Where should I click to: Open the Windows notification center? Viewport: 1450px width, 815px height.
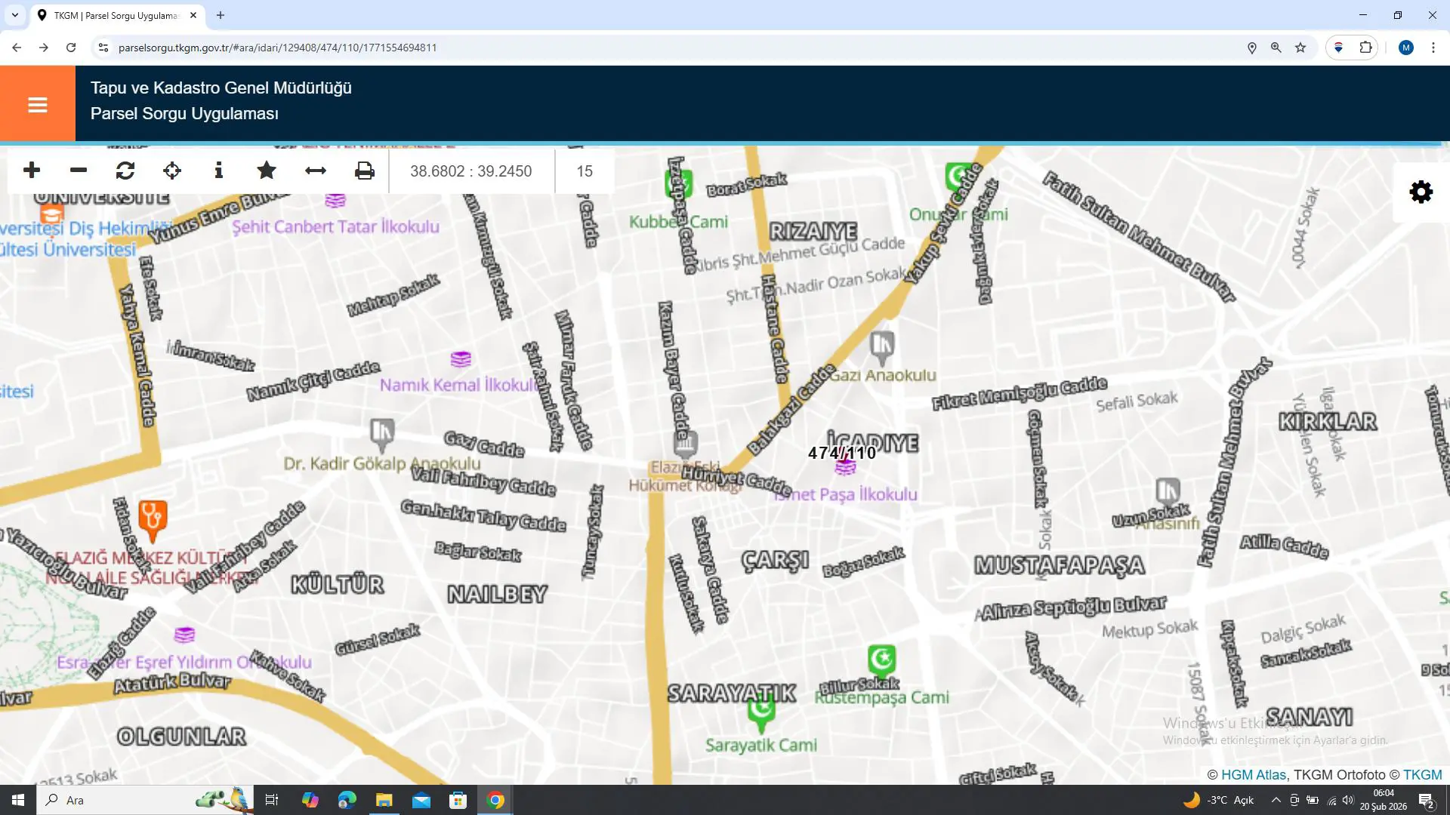coord(1427,801)
